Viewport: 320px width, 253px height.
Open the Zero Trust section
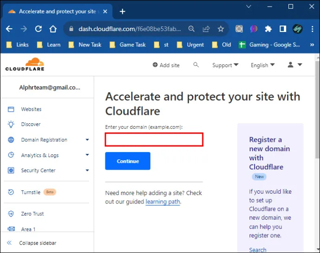coord(32,214)
